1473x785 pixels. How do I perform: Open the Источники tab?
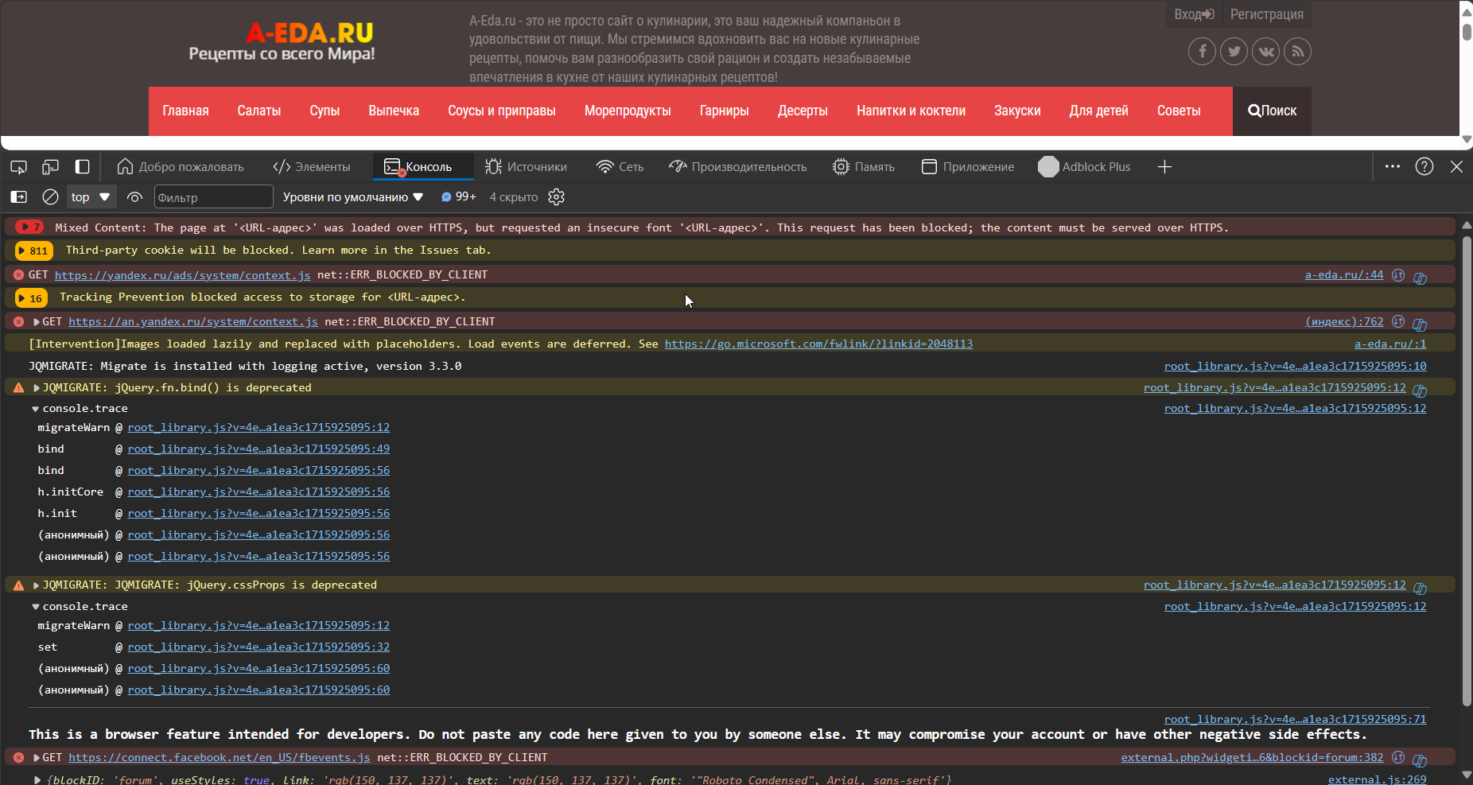click(526, 167)
